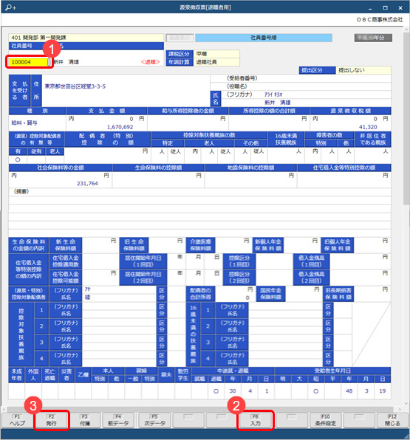The width and height of the screenshot is (410, 440).
Task: Click the 年分 year button
Action: [373, 38]
